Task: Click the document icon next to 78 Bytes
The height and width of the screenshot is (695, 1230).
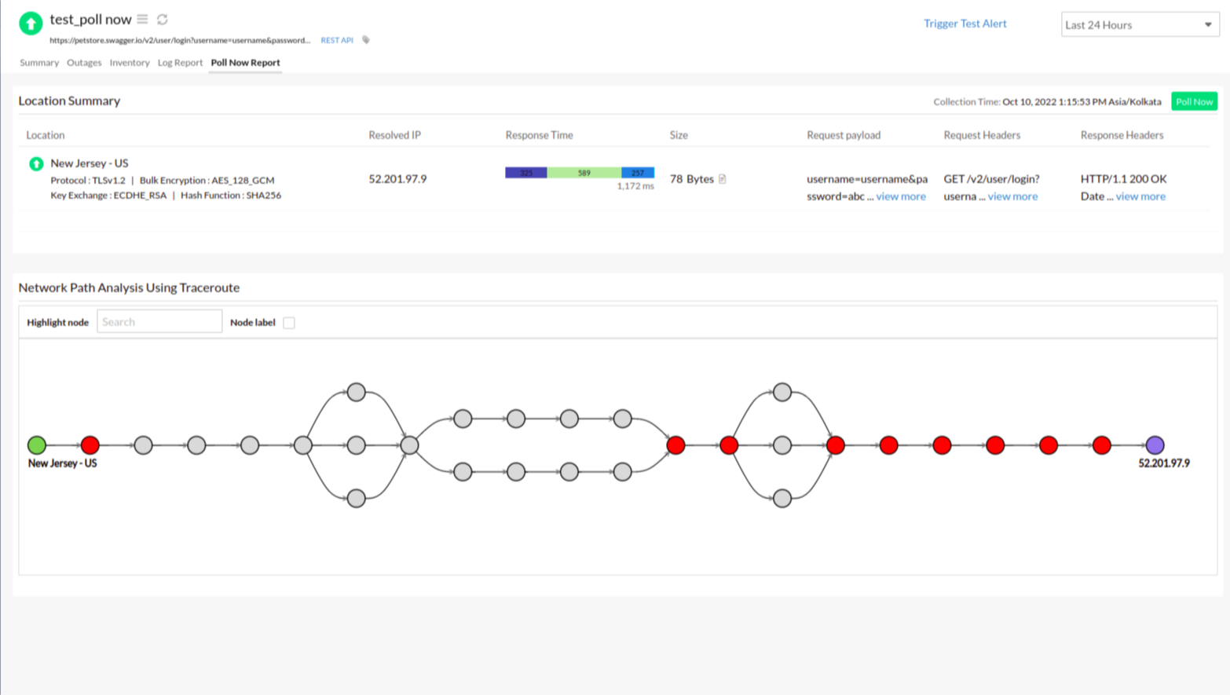Action: 723,179
